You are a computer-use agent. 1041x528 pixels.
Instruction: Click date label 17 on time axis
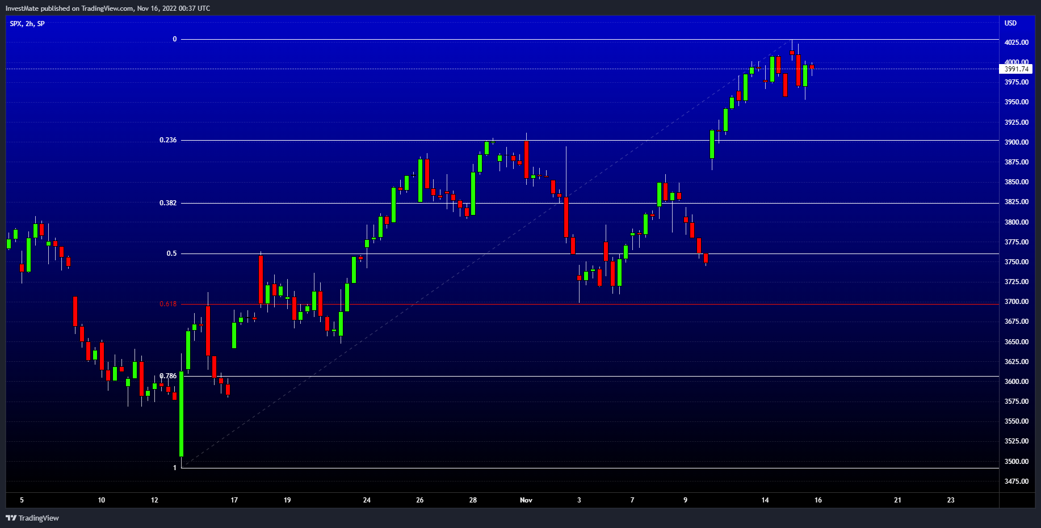coord(234,500)
